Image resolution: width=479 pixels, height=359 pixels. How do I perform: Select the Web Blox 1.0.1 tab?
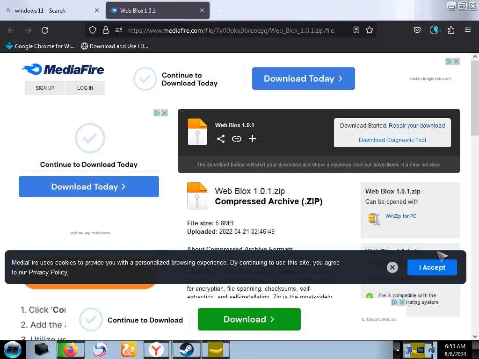158,11
